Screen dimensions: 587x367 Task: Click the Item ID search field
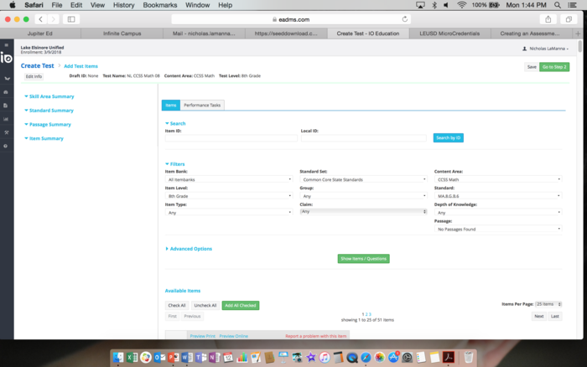231,138
